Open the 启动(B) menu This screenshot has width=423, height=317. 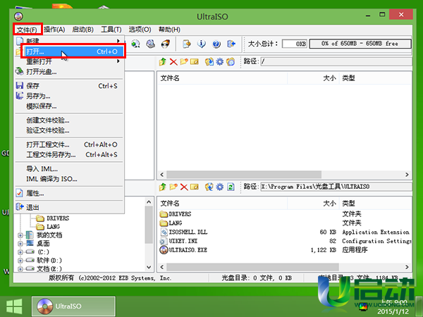tap(82, 30)
